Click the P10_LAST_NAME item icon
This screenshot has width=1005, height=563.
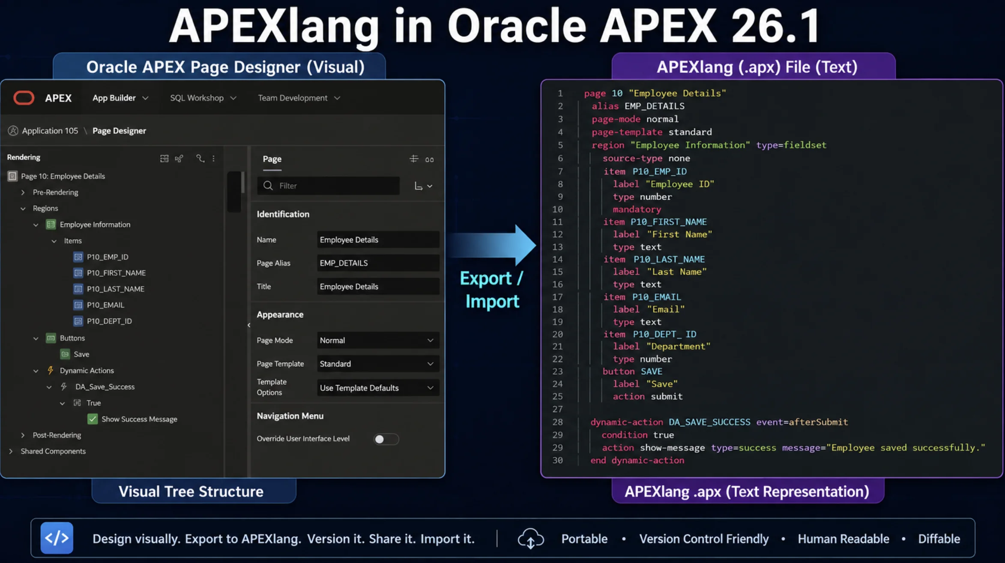[x=78, y=289]
